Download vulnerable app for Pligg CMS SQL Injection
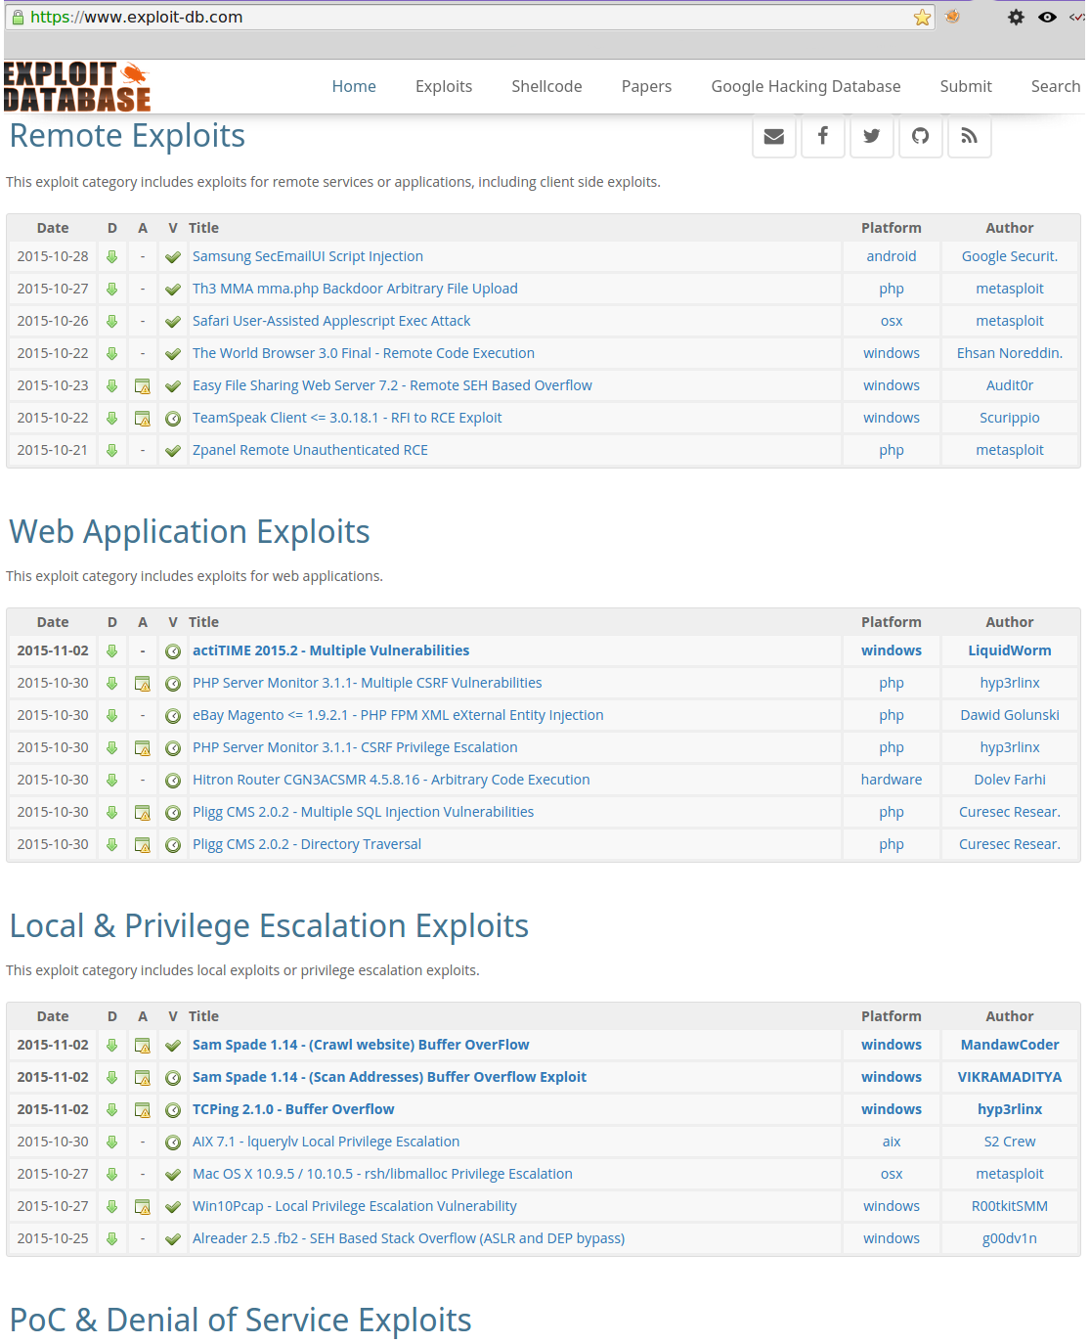Image resolution: width=1090 pixels, height=1344 pixels. (143, 812)
